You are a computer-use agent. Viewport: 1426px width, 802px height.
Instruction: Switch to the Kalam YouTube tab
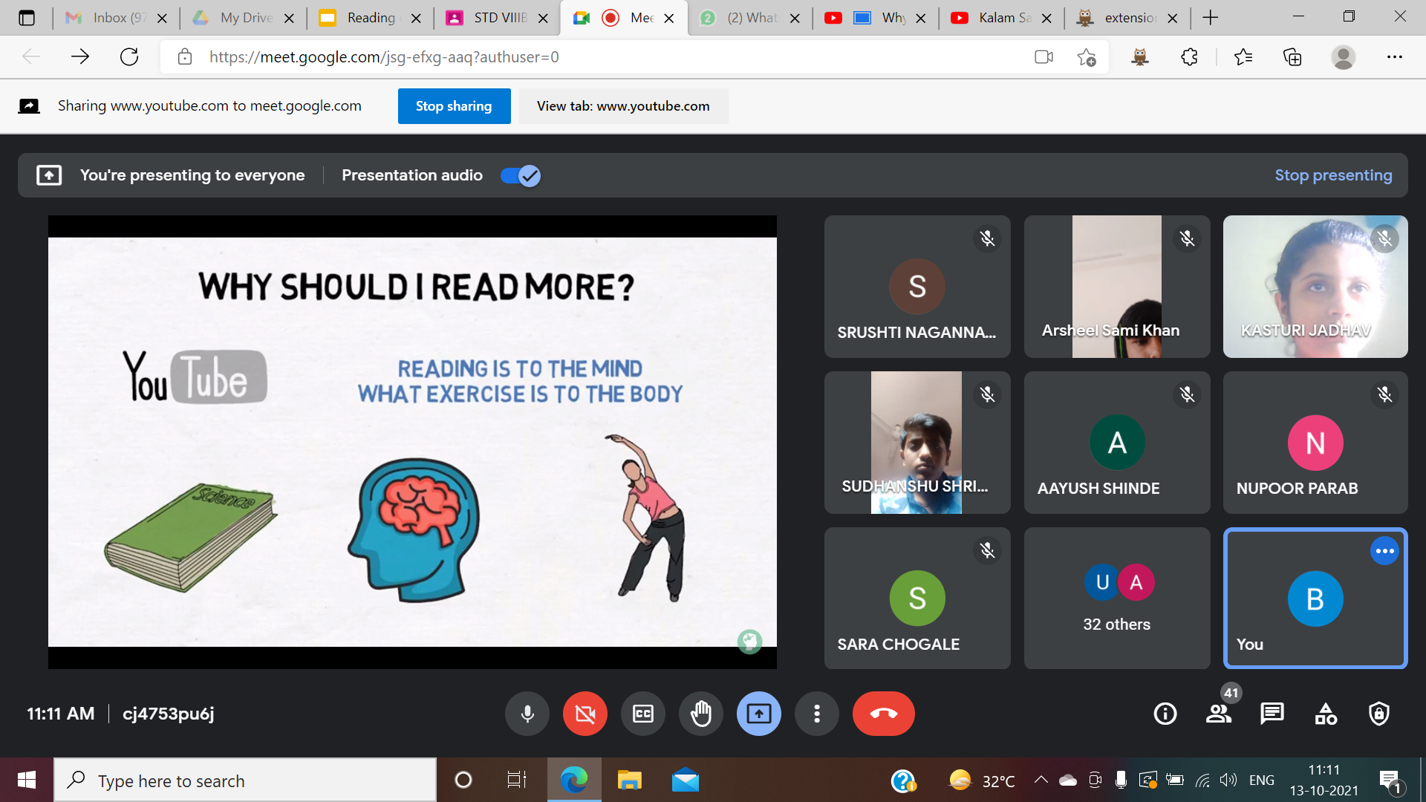click(1003, 18)
